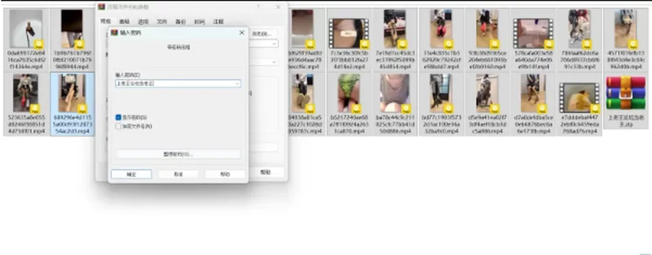
Task: Open the lower dropdown in the back archive dialog
Action: (274, 62)
